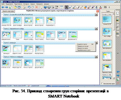
Task: Click the sidebar blue next page arrow
Action: coord(118,75)
